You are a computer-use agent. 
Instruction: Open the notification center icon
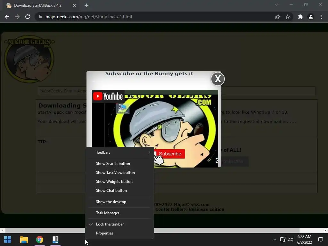320,240
